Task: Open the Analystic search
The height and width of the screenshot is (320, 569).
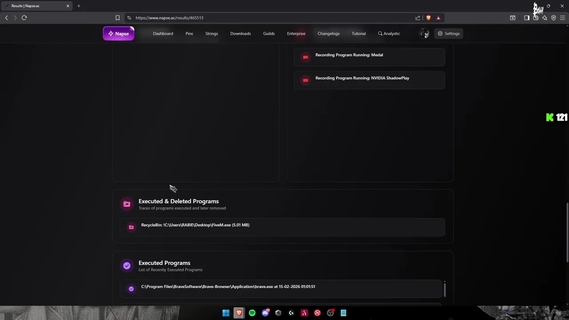Action: (389, 33)
